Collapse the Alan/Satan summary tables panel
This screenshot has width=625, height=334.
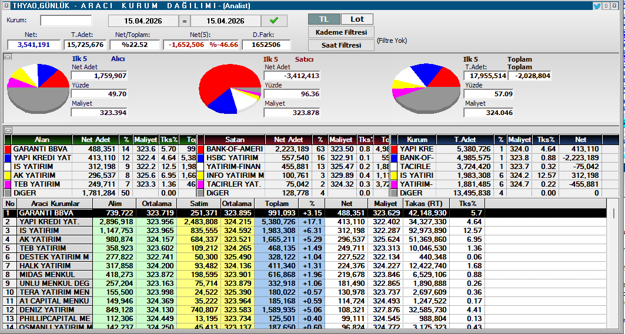tap(8, 130)
